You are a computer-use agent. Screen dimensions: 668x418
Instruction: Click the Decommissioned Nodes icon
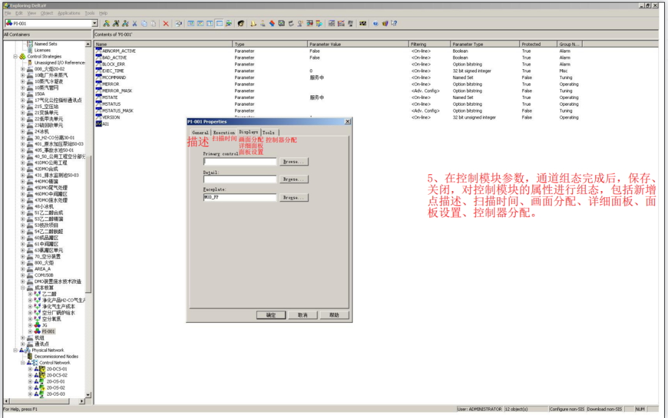[30, 356]
